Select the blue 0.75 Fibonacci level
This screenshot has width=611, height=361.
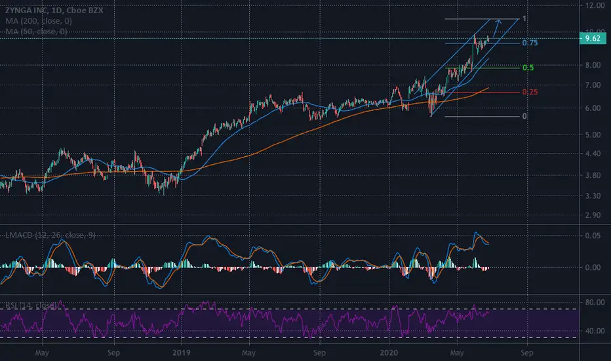click(530, 43)
